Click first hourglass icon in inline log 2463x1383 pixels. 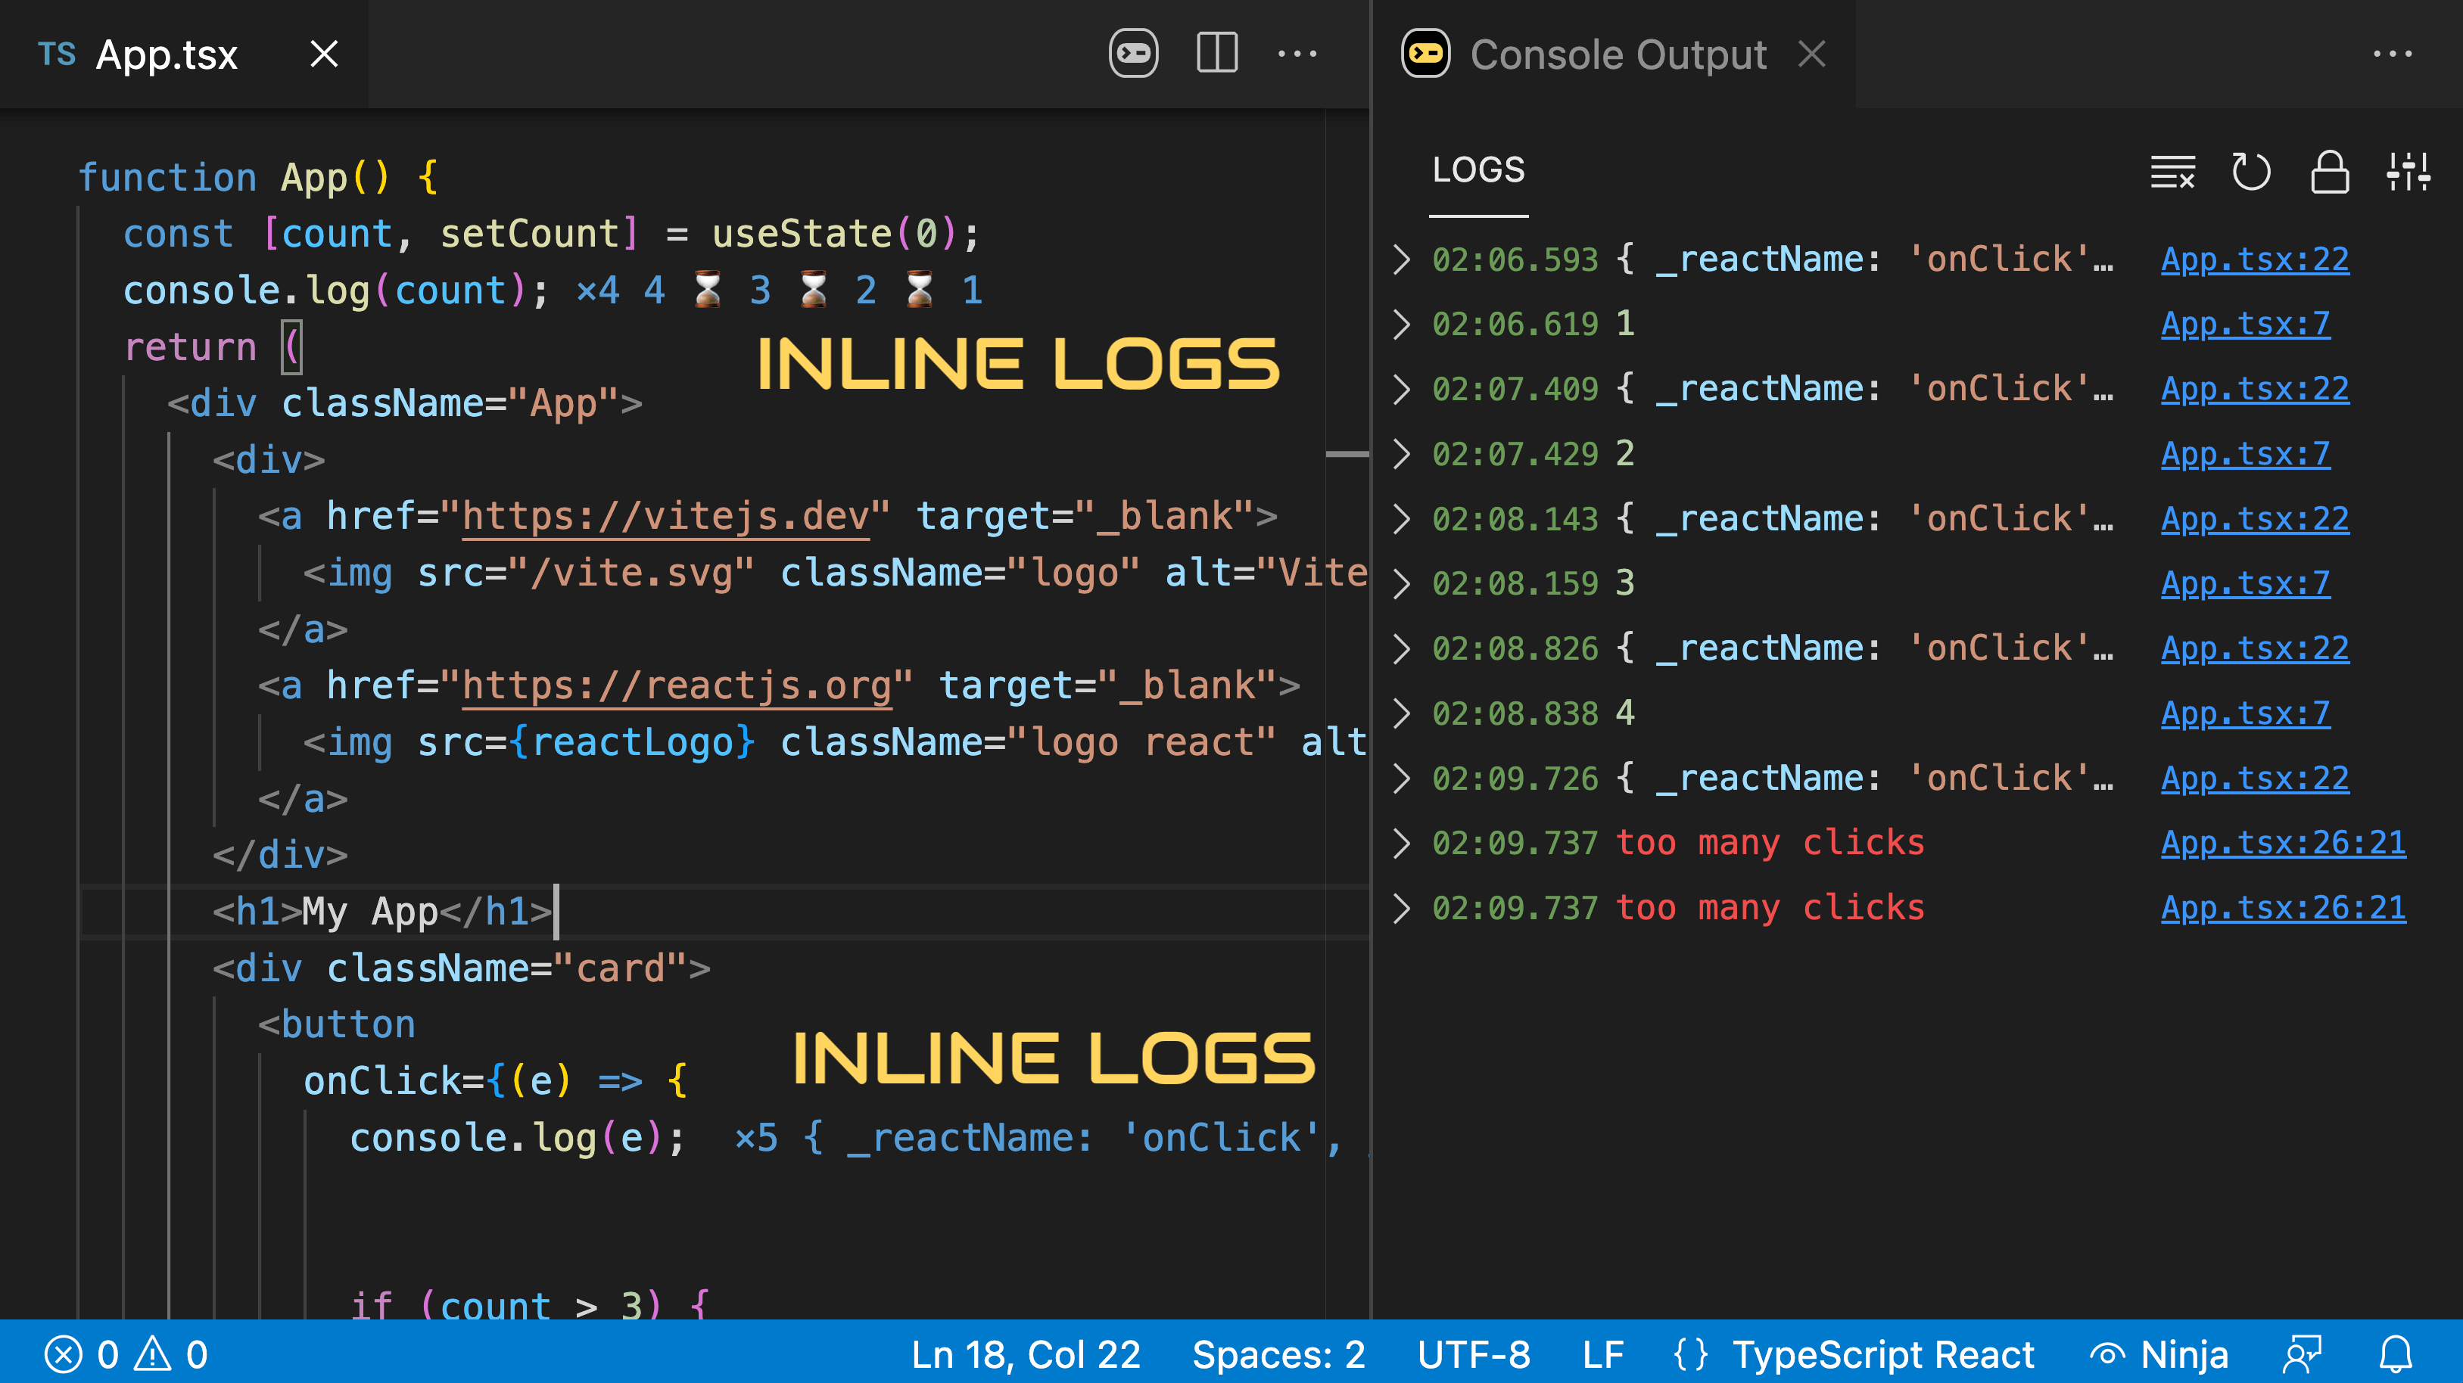[707, 291]
